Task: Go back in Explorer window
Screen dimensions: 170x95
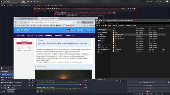Action: pos(97,26)
